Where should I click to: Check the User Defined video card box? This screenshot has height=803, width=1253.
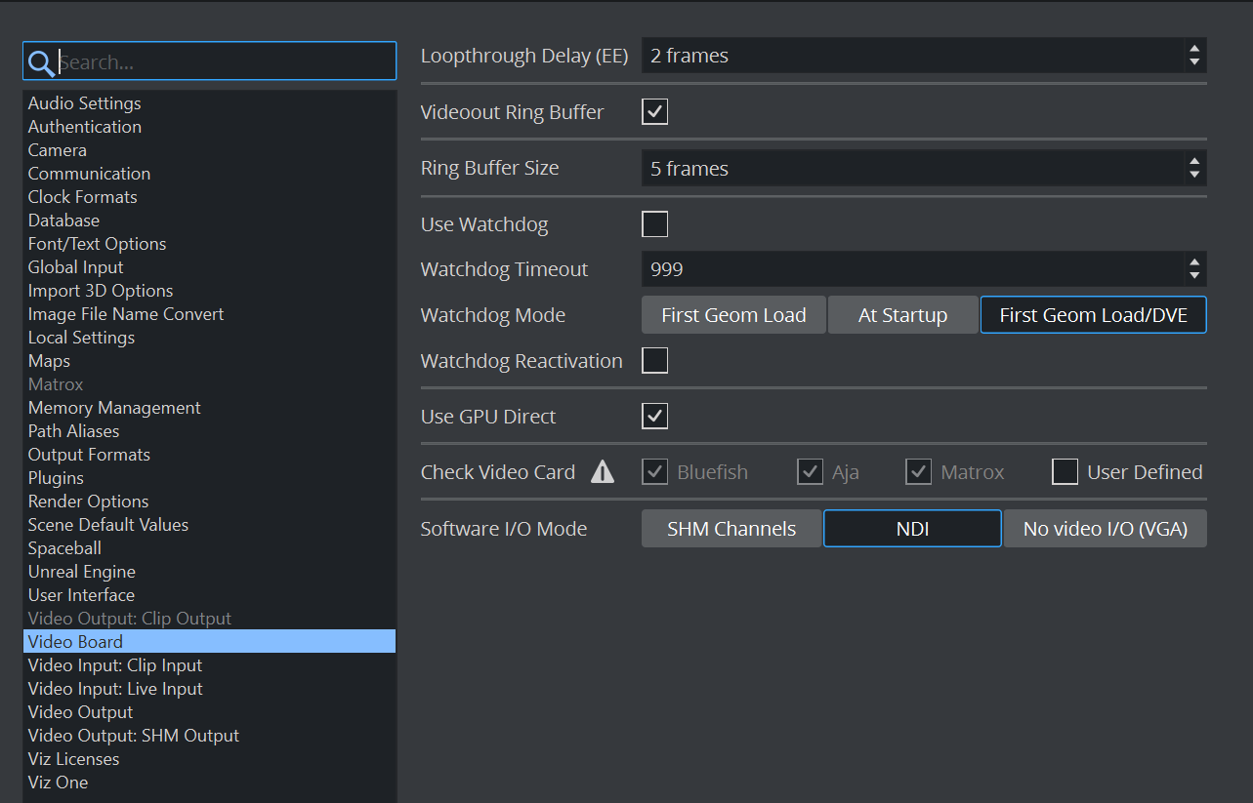click(x=1065, y=472)
